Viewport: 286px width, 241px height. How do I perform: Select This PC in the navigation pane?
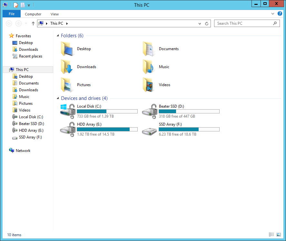pos(28,70)
